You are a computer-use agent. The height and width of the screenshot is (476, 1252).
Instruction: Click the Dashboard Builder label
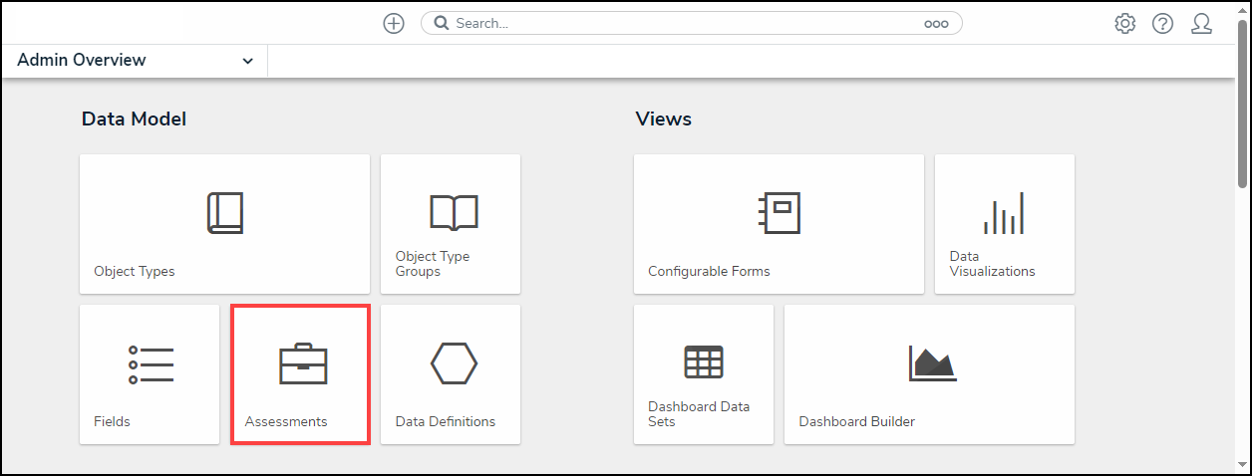[856, 421]
